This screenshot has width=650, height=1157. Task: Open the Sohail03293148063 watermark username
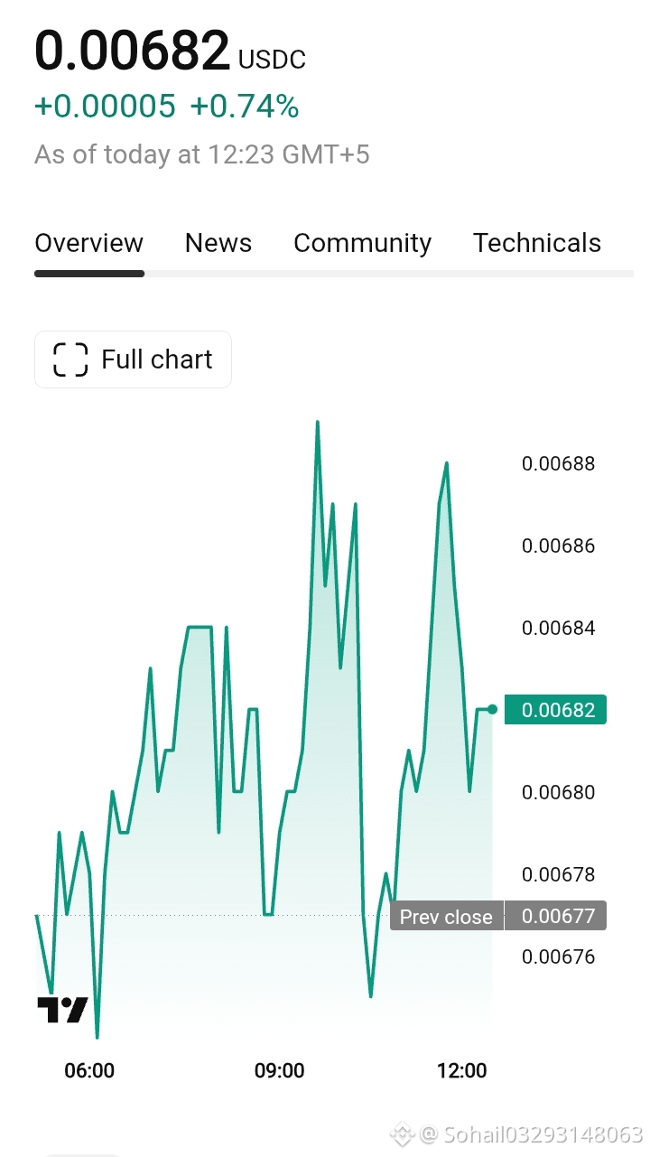pyautogui.click(x=531, y=1134)
